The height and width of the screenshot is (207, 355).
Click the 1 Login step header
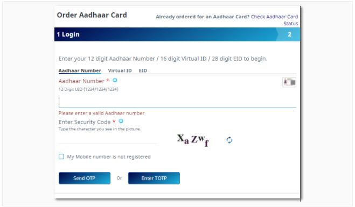coord(68,34)
